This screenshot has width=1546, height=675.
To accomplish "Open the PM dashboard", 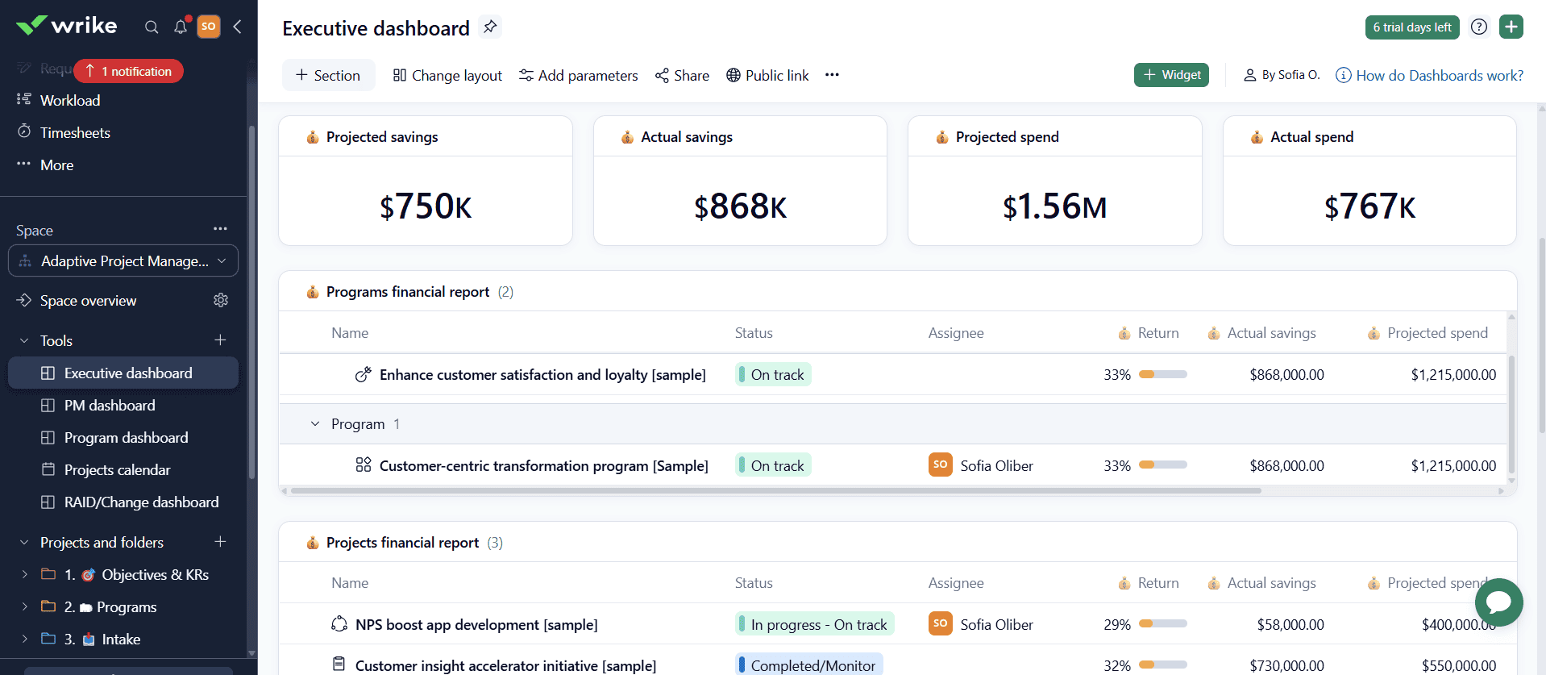I will pyautogui.click(x=110, y=405).
